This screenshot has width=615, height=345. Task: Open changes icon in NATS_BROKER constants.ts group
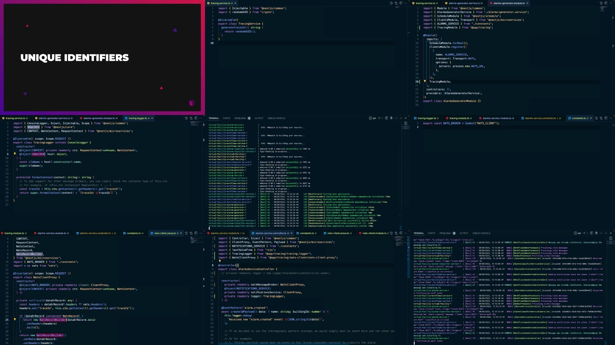[x=601, y=118]
